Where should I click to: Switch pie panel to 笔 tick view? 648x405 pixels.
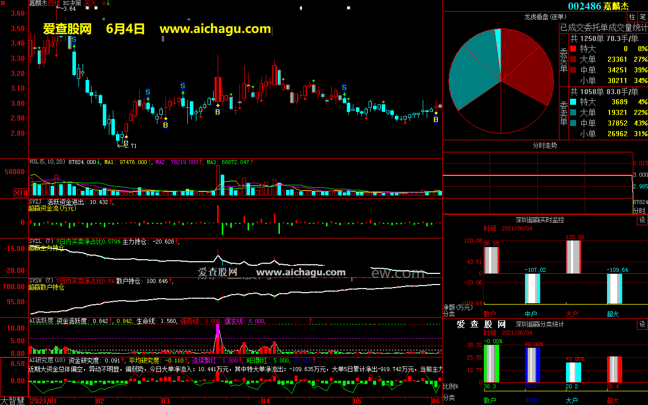[642, 17]
